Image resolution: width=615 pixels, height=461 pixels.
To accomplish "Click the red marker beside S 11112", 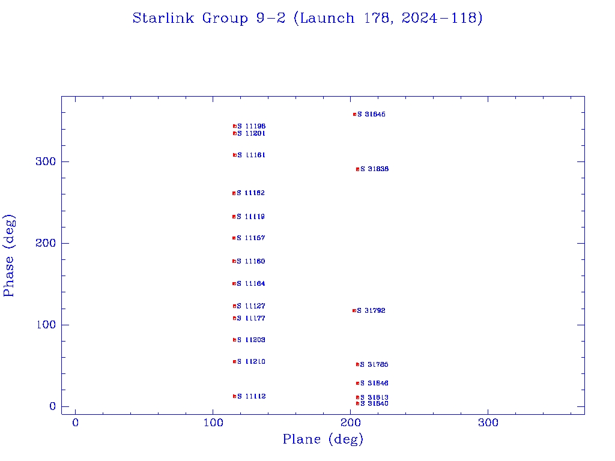I will click(x=235, y=396).
